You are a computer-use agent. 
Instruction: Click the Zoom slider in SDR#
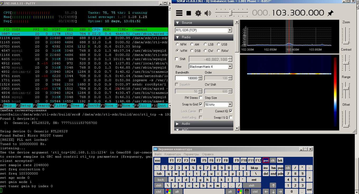pos(346,36)
